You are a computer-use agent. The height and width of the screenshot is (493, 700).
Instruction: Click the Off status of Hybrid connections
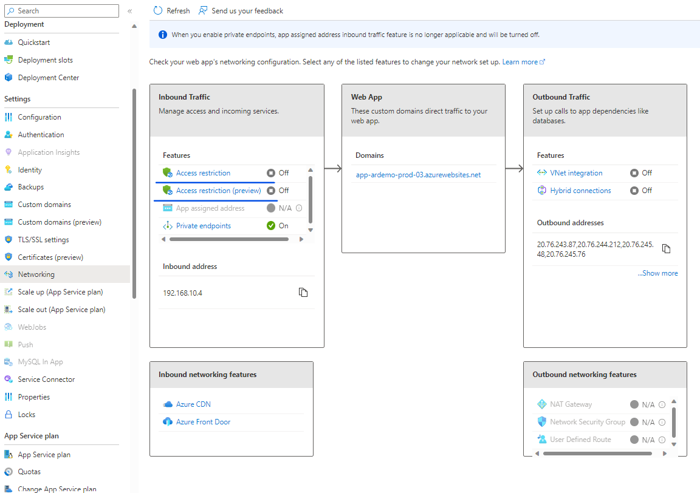click(641, 191)
